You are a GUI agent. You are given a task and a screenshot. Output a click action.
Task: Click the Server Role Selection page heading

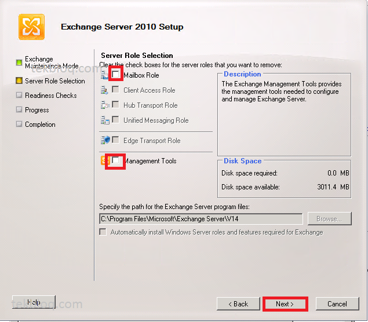click(137, 56)
